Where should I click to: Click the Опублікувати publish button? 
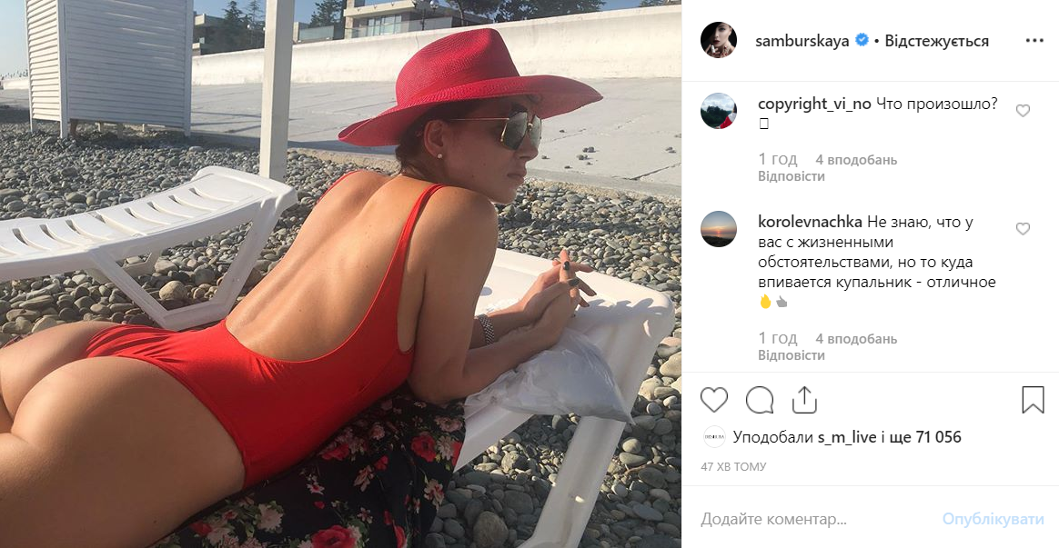[993, 519]
